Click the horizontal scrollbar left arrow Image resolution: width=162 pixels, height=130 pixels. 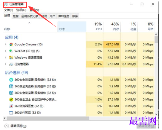[5, 118]
